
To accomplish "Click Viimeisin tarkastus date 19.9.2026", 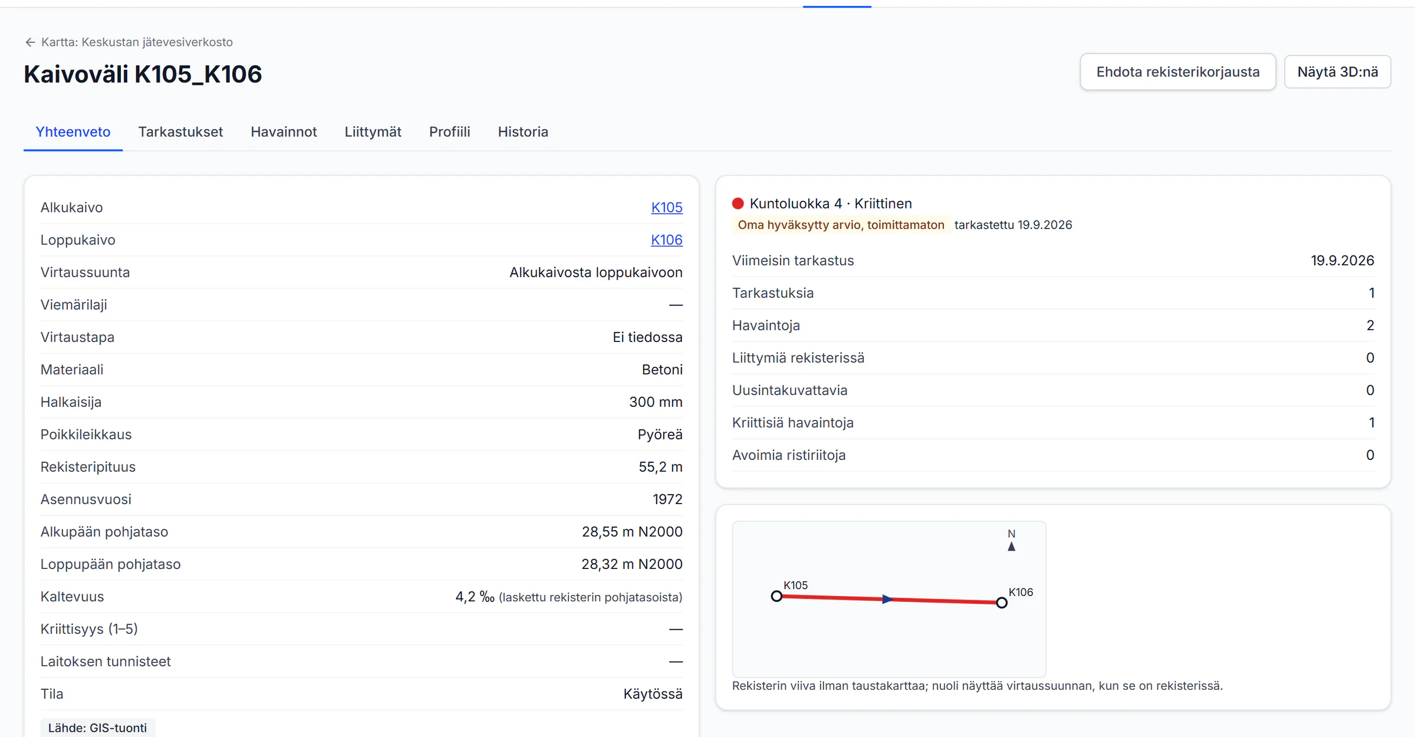I will pos(1342,261).
